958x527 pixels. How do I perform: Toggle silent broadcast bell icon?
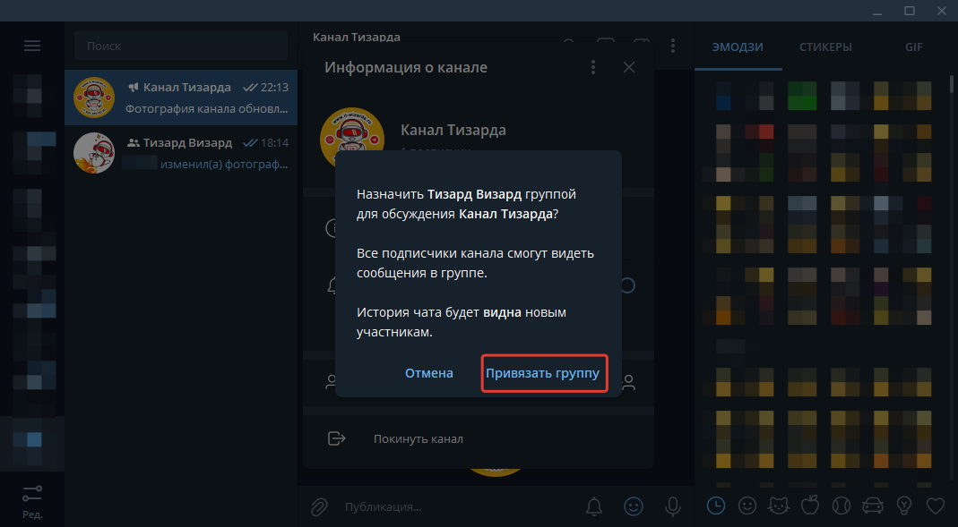coord(594,506)
